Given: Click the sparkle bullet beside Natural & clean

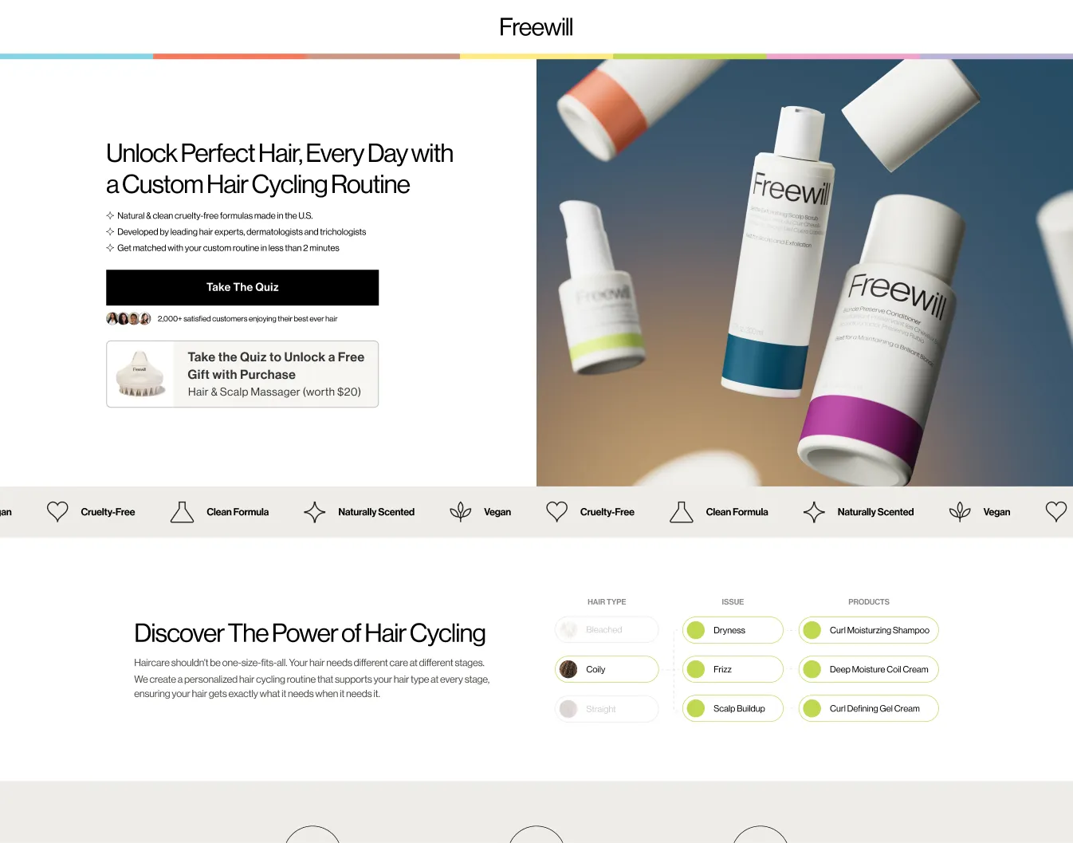Looking at the screenshot, I should point(110,215).
